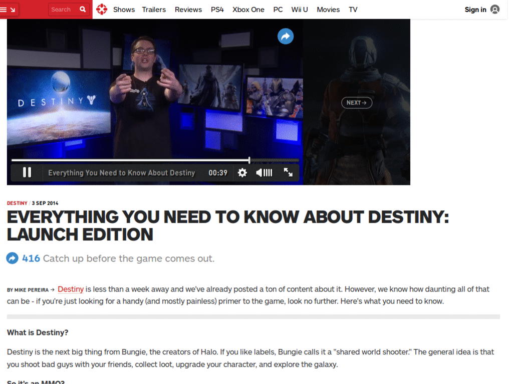The width and height of the screenshot is (513, 384).
Task: Open the Shows section
Action: click(123, 9)
